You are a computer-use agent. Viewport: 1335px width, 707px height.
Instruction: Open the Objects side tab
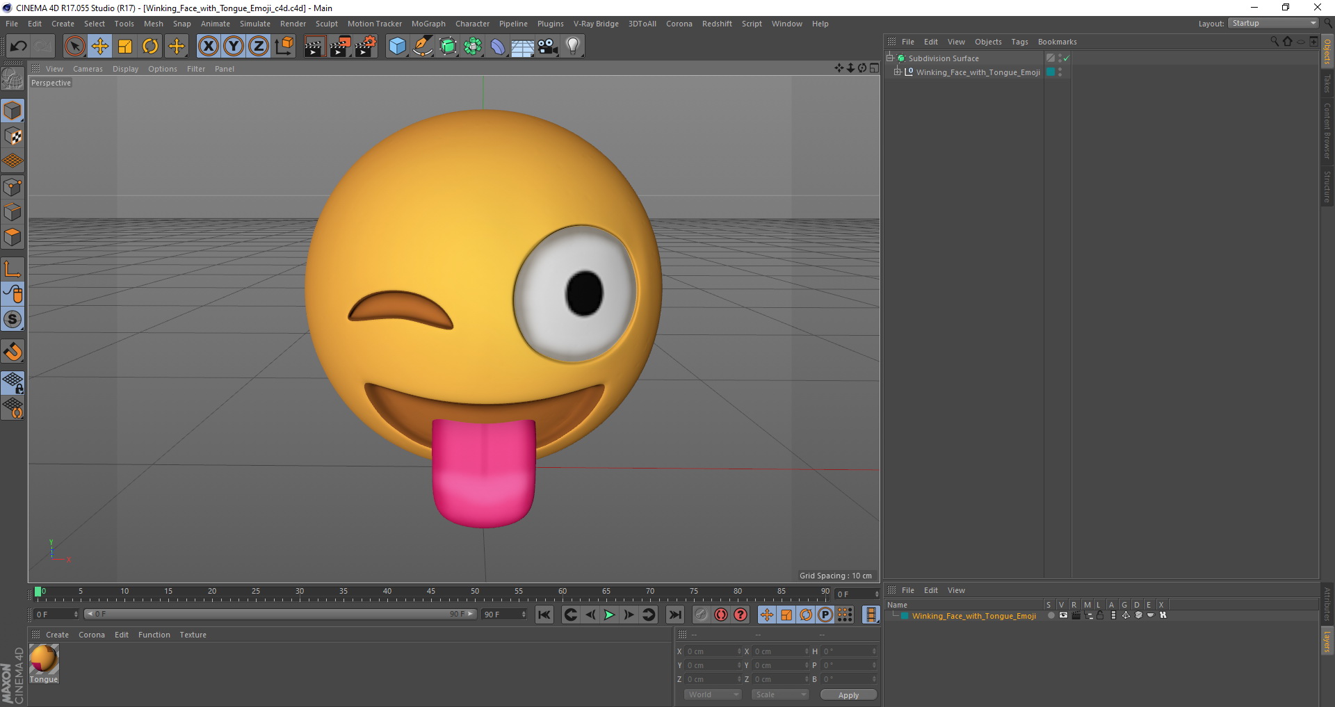click(1327, 51)
